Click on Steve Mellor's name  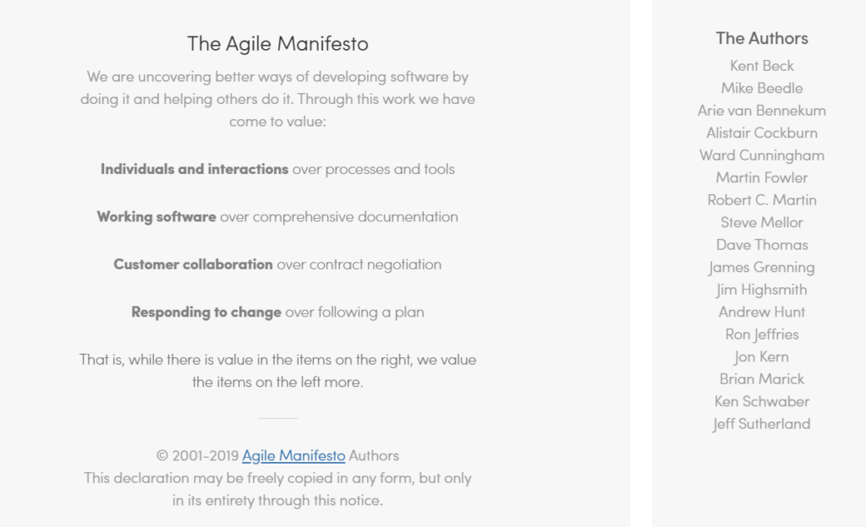tap(762, 222)
